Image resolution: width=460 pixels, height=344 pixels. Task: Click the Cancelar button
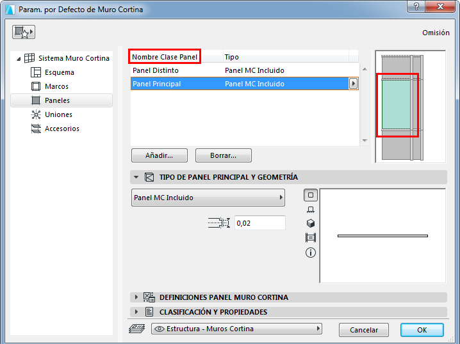(x=364, y=330)
